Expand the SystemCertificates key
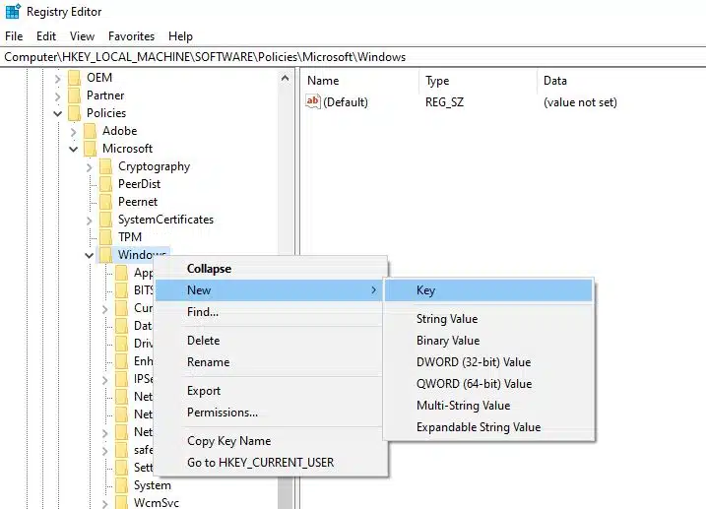The height and width of the screenshot is (509, 706). pyautogui.click(x=90, y=221)
